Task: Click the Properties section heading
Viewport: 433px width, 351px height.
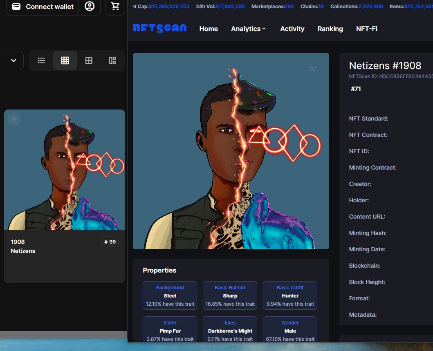Action: click(x=159, y=270)
